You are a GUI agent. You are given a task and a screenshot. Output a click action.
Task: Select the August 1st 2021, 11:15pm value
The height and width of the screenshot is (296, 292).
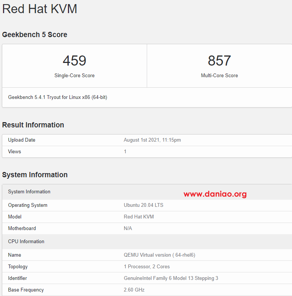(152, 140)
